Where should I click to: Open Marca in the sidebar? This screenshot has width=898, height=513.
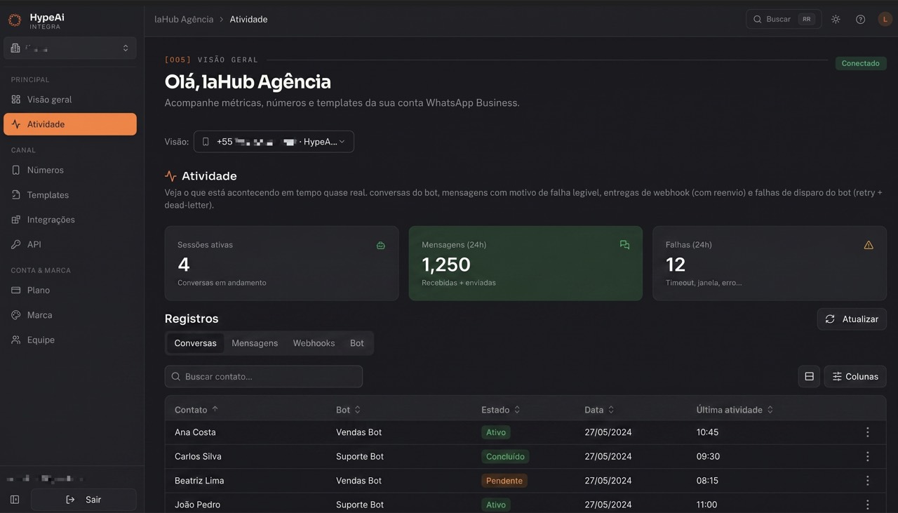tap(70, 315)
